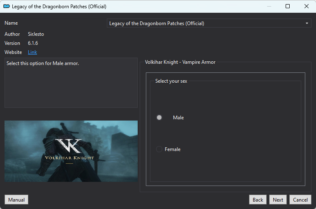Click the Volkihar Knight preview image
Screen dimensions: 316x209
coord(71,151)
